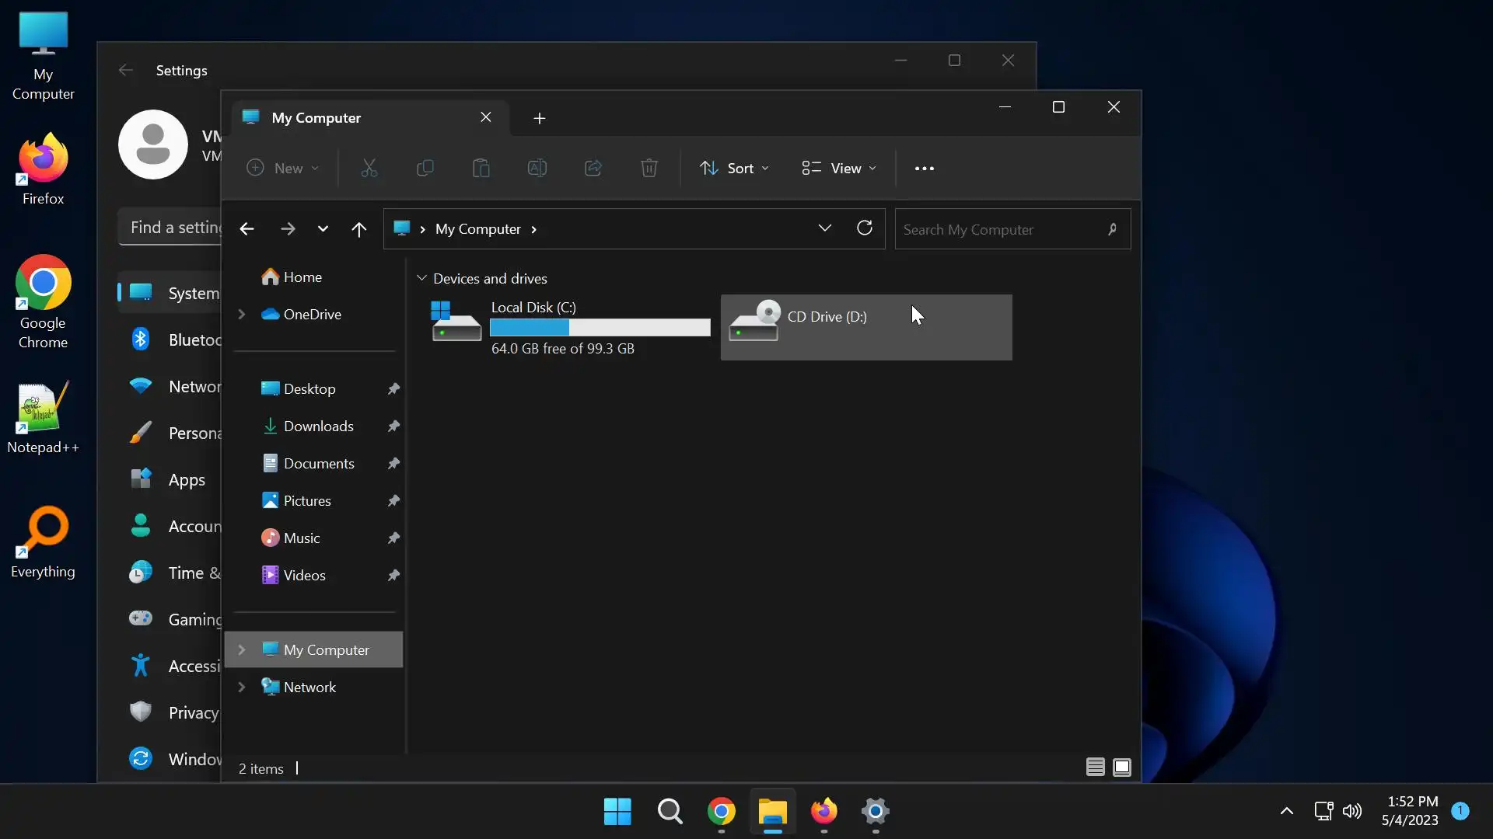
Task: Go to Home in navigation pane
Action: [302, 277]
